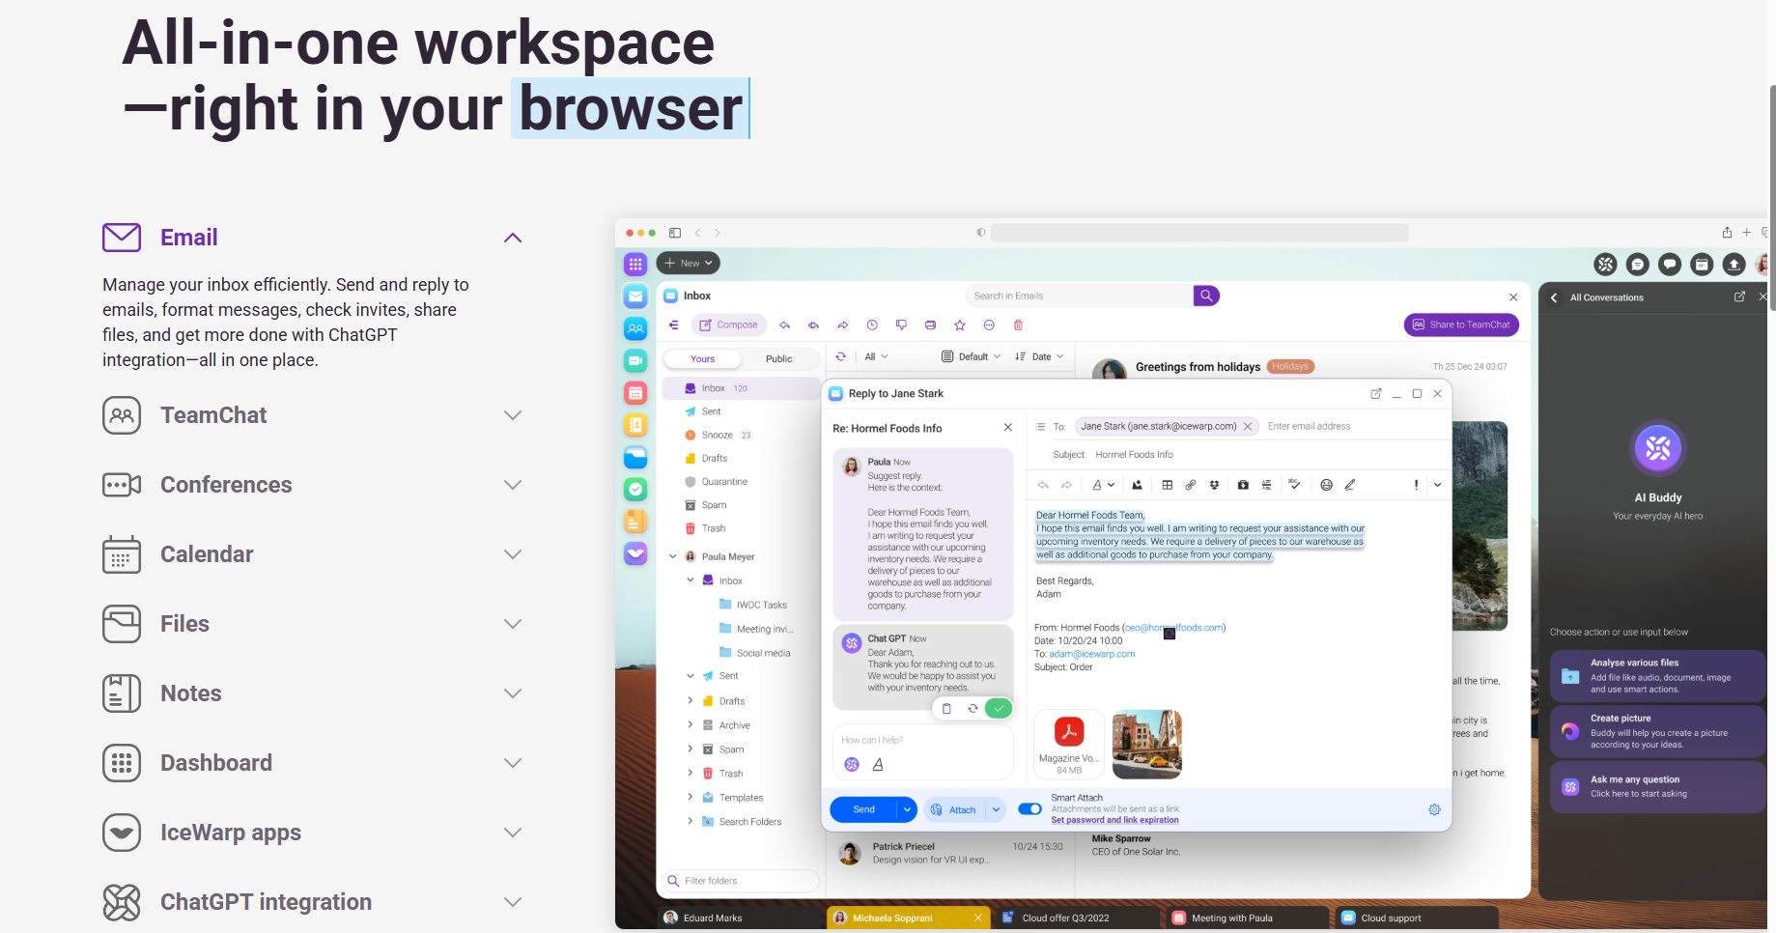1776x933 pixels.
Task: Copy the ChatGPT suggestion with clipboard icon
Action: pos(946,709)
